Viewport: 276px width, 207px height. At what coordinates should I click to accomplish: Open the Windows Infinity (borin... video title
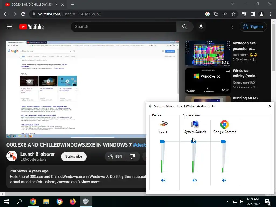point(245,73)
